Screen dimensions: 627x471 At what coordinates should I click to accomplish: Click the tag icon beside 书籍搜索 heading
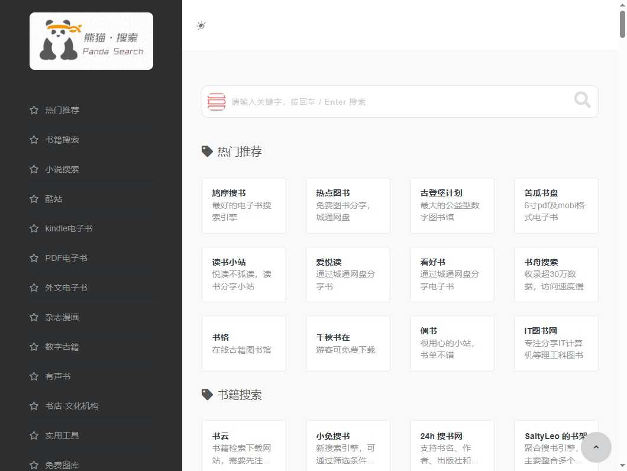point(207,395)
